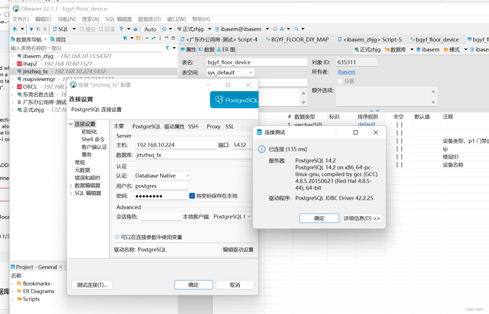
Task: Open a new SQL editor from toolbar
Action: coord(61,29)
